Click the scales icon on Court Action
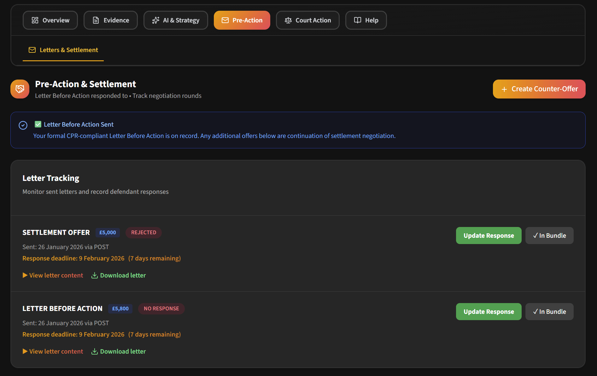This screenshot has height=376, width=597. point(288,20)
